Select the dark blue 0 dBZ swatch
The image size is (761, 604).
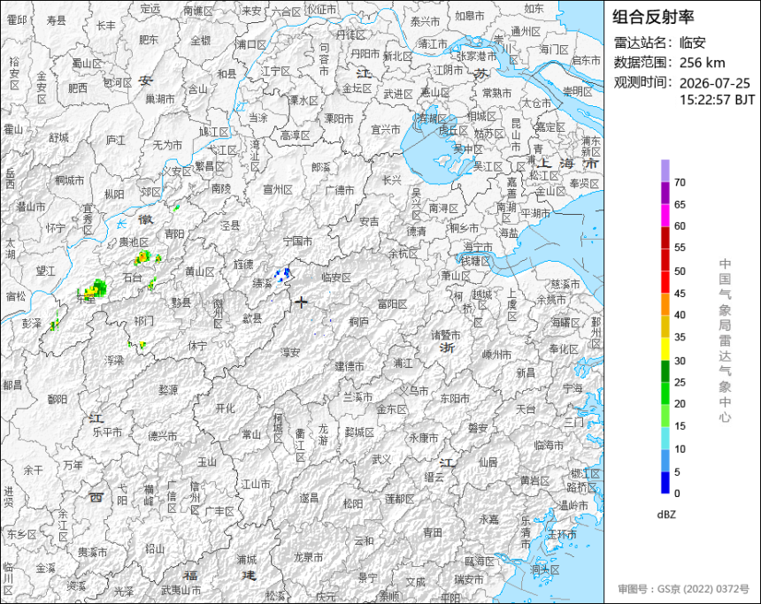(665, 483)
